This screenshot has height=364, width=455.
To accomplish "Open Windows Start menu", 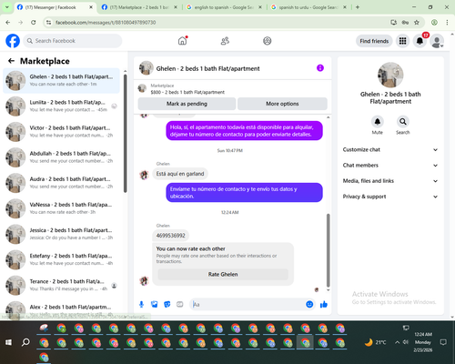I will tap(8, 342).
